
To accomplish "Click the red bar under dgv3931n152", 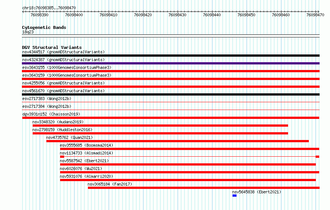I will pos(171,118).
